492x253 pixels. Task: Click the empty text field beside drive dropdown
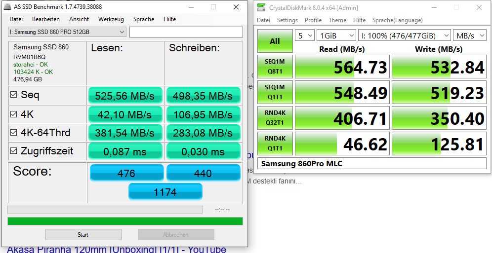[186, 32]
